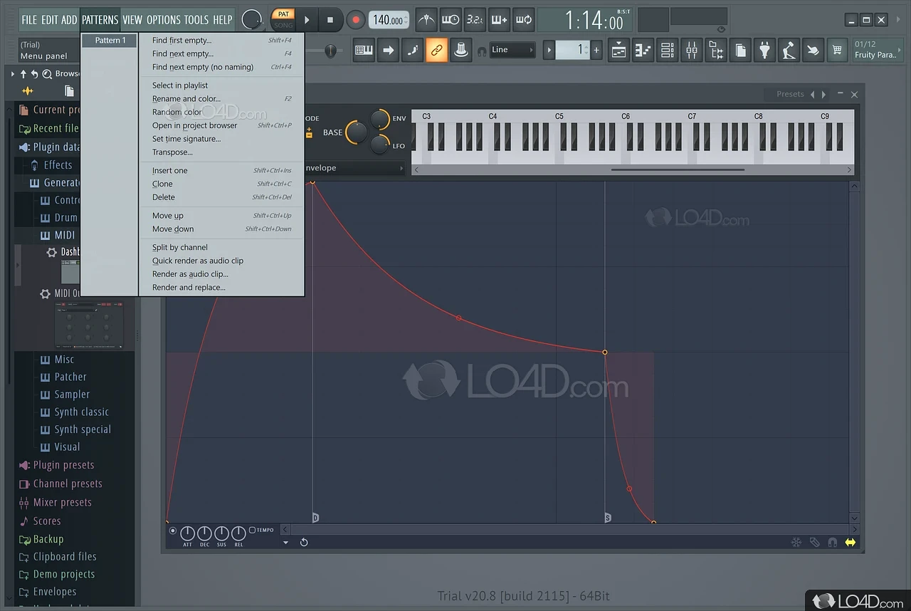911x611 pixels.
Task: Open the FILE menu
Action: pyautogui.click(x=29, y=20)
